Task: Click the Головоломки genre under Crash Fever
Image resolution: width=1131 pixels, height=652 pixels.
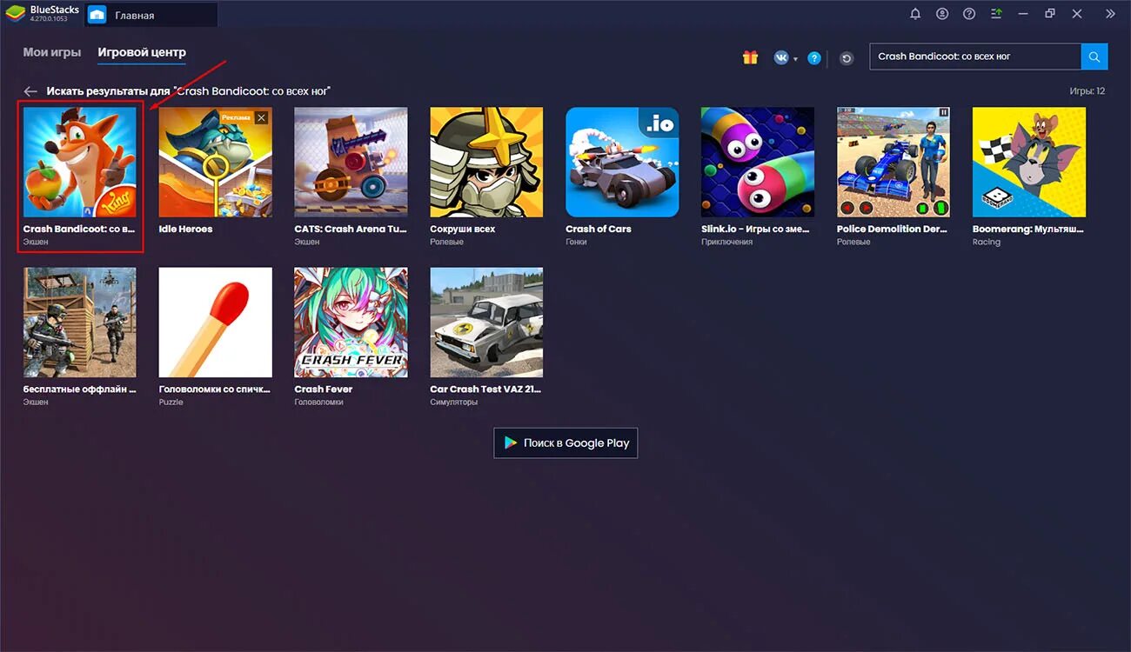Action: [318, 403]
